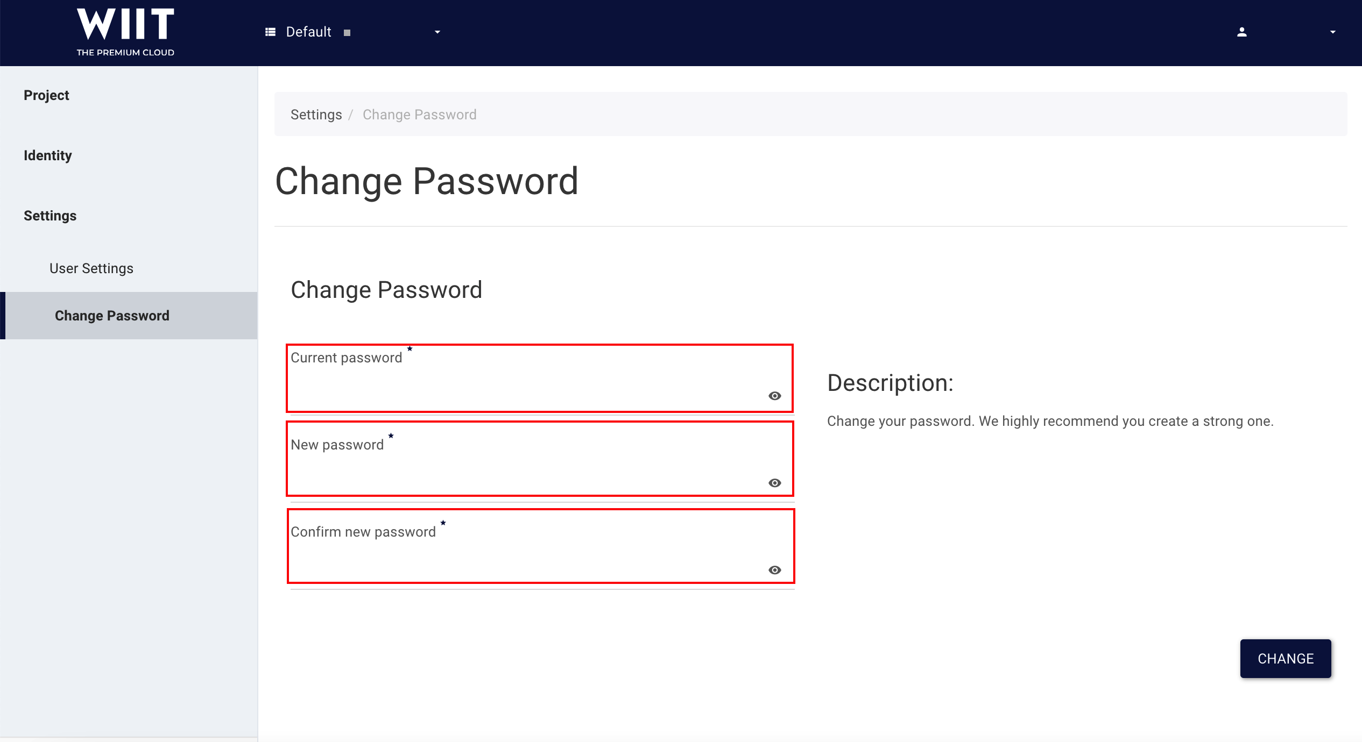Click the WIIT Premium Cloud logo

(125, 32)
